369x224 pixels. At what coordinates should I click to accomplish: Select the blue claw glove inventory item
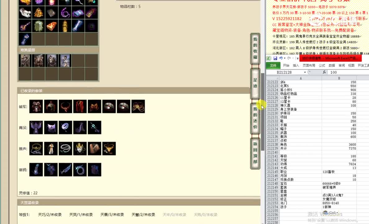(25, 39)
